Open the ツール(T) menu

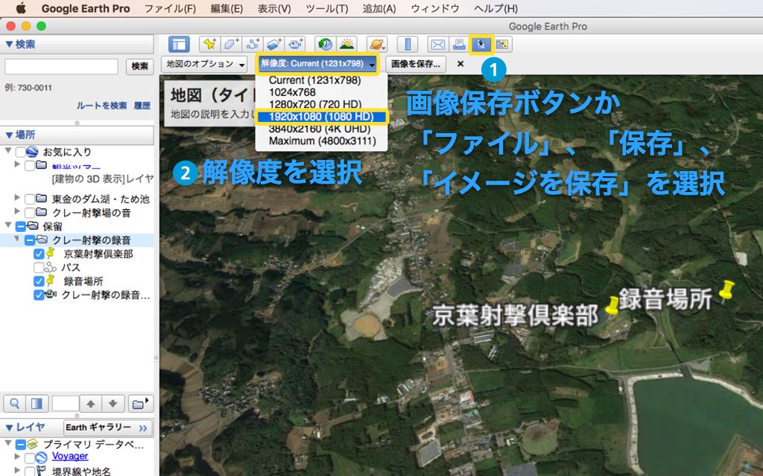(x=327, y=9)
